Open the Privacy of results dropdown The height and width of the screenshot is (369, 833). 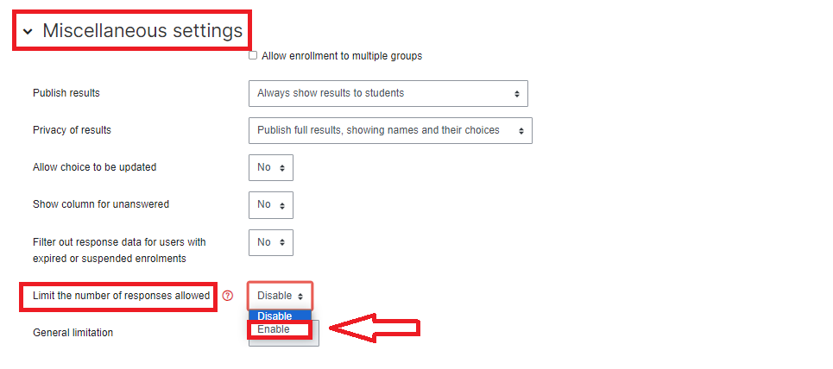point(390,130)
